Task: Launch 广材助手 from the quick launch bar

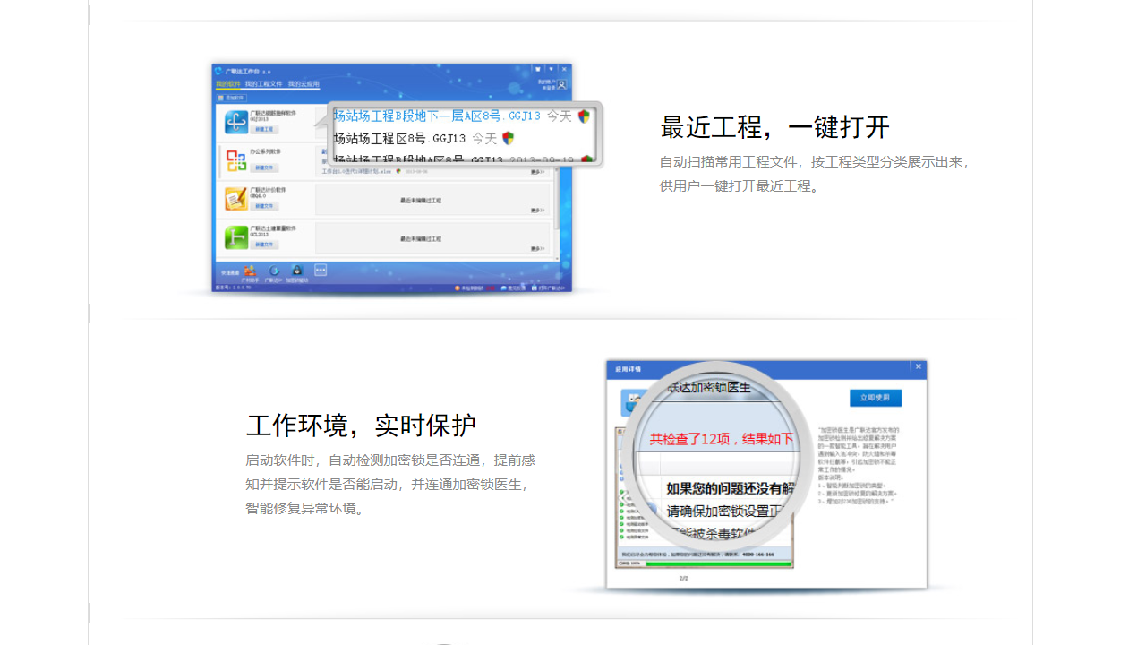Action: [252, 270]
